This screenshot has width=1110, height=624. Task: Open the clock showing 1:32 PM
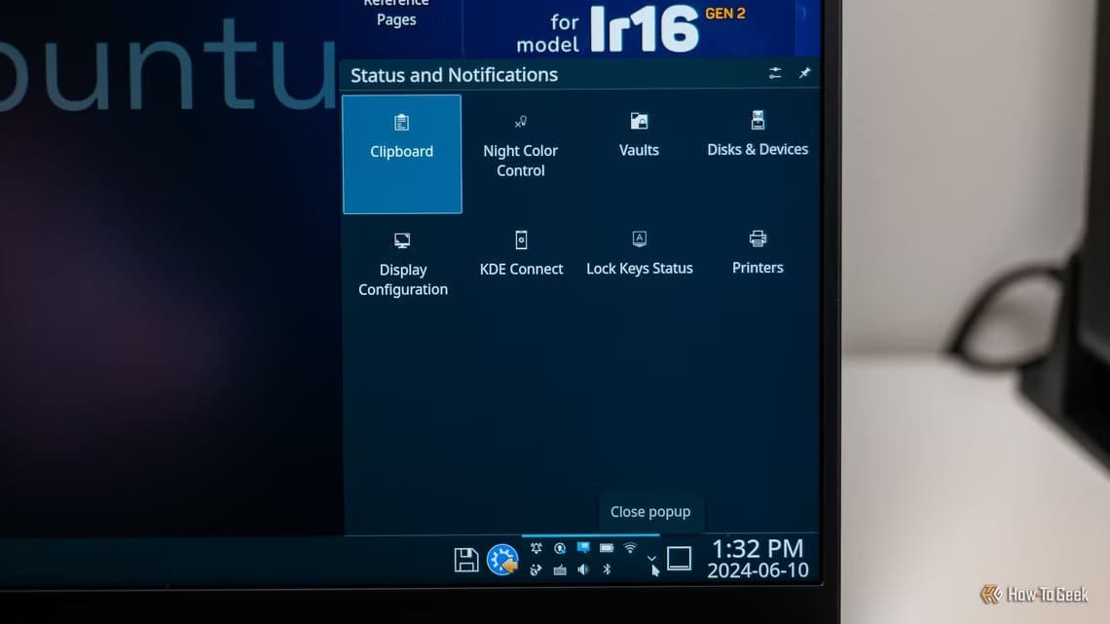[758, 558]
